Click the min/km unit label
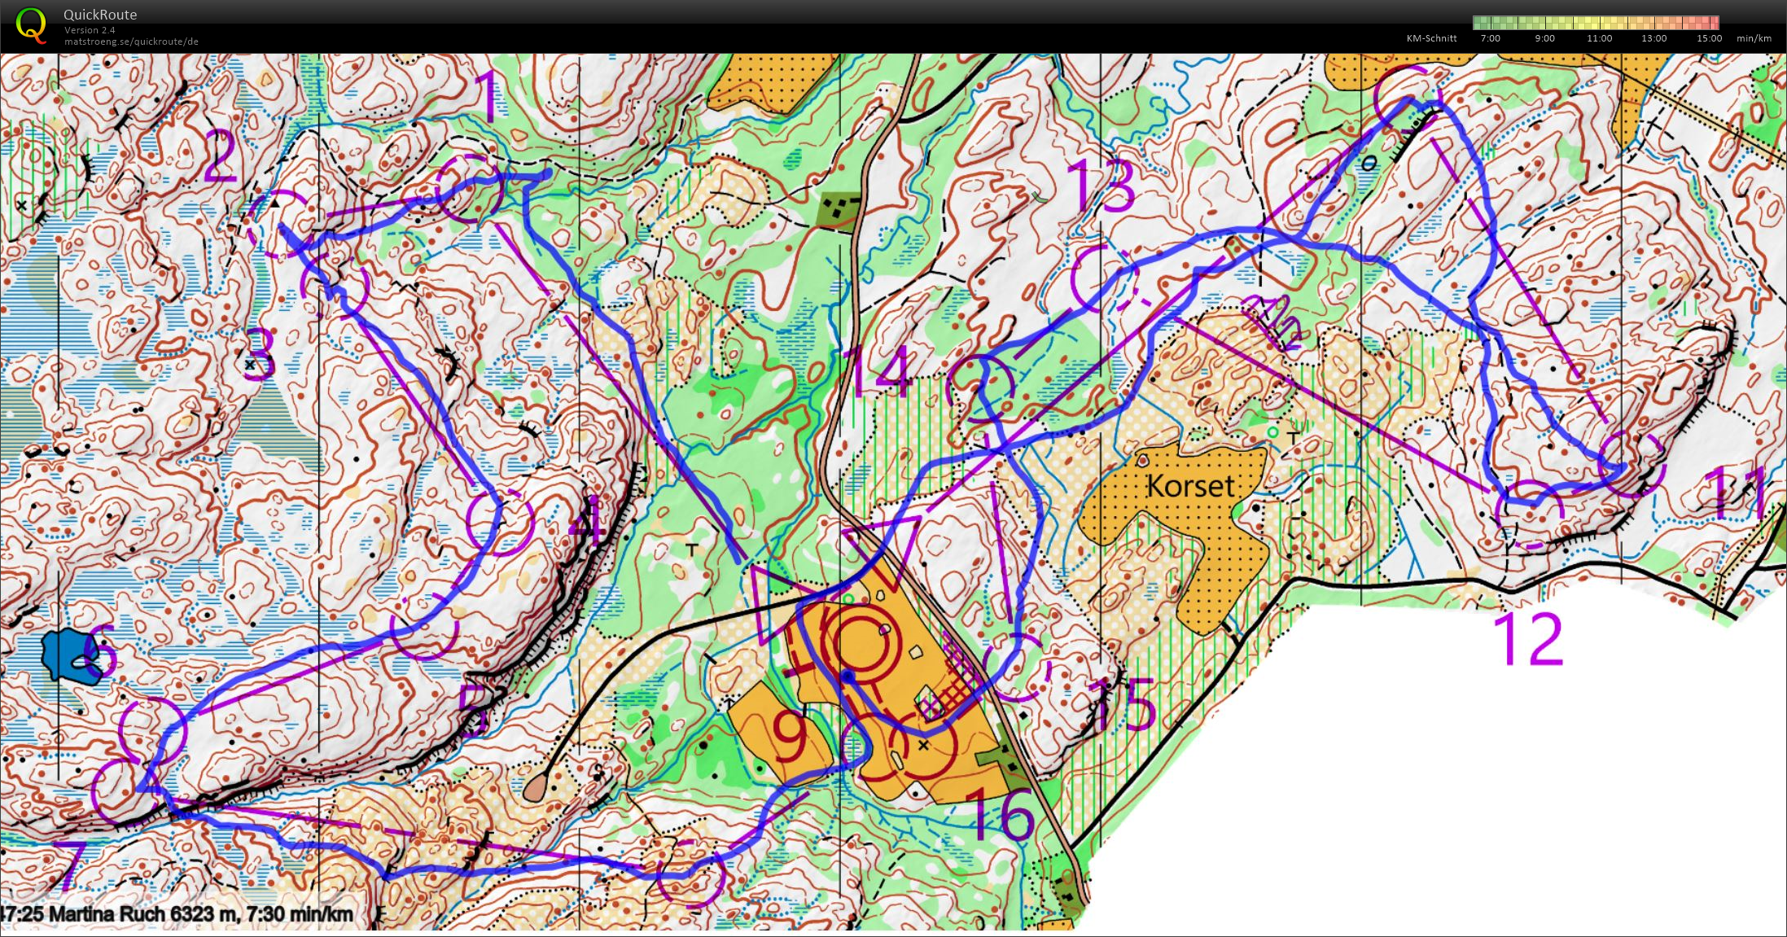Screen dimensions: 1787x937 (1754, 38)
